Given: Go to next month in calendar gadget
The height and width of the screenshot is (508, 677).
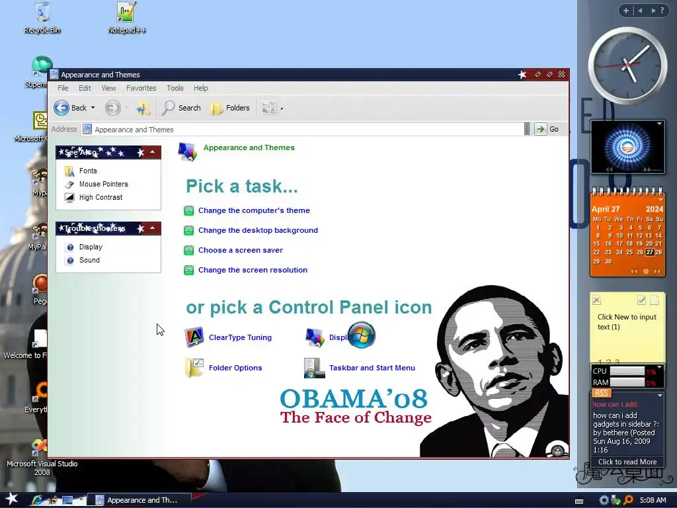Looking at the screenshot, I should coord(657,271).
